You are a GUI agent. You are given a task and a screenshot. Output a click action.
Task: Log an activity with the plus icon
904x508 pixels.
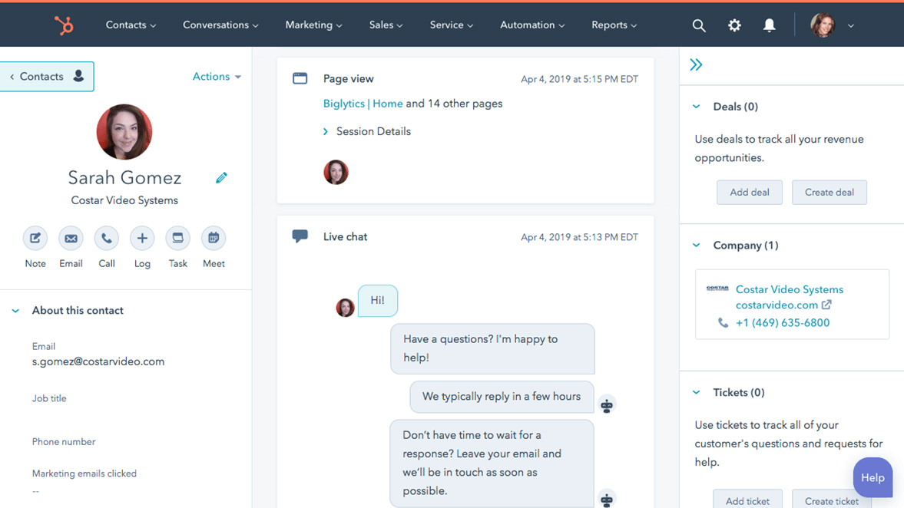(142, 239)
